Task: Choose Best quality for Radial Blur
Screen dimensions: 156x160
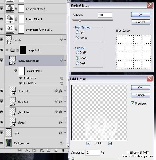Action: pos(77,63)
